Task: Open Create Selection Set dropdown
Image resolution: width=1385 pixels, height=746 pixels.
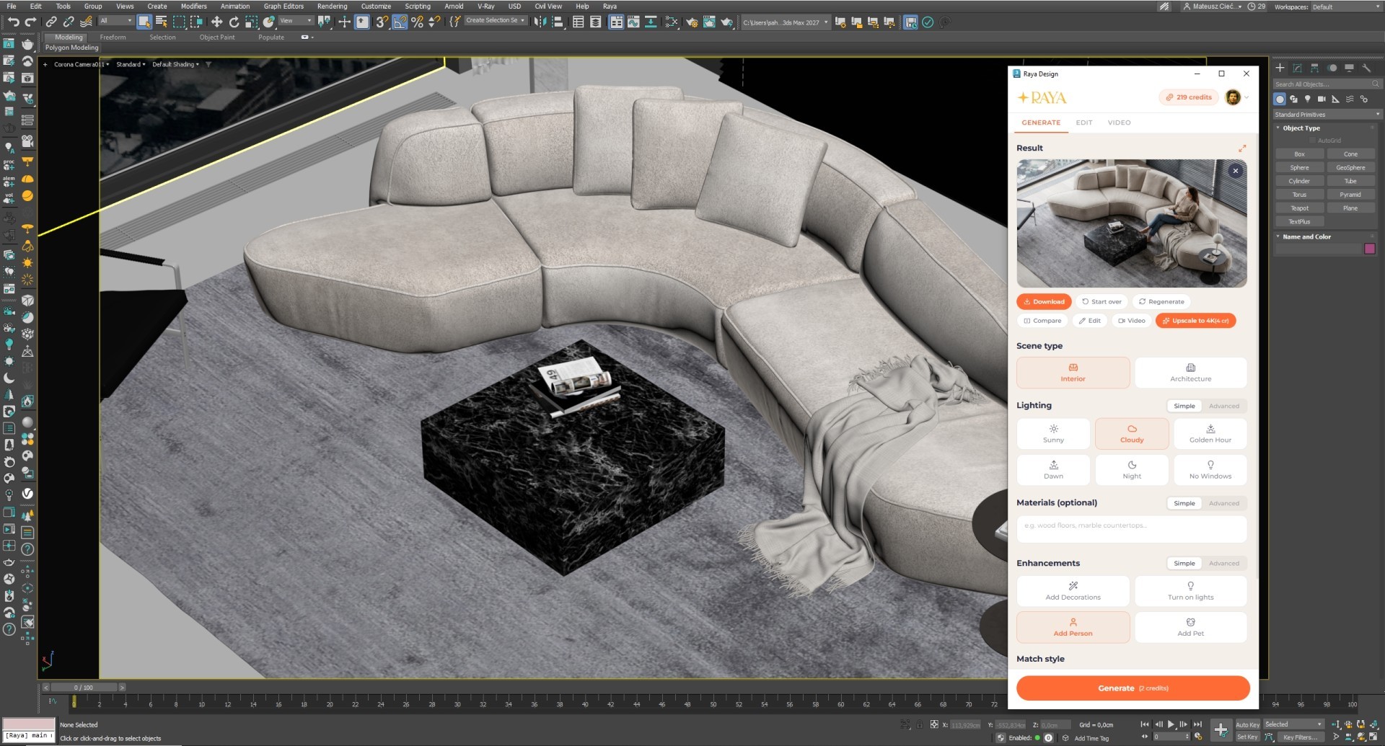Action: pyautogui.click(x=495, y=21)
